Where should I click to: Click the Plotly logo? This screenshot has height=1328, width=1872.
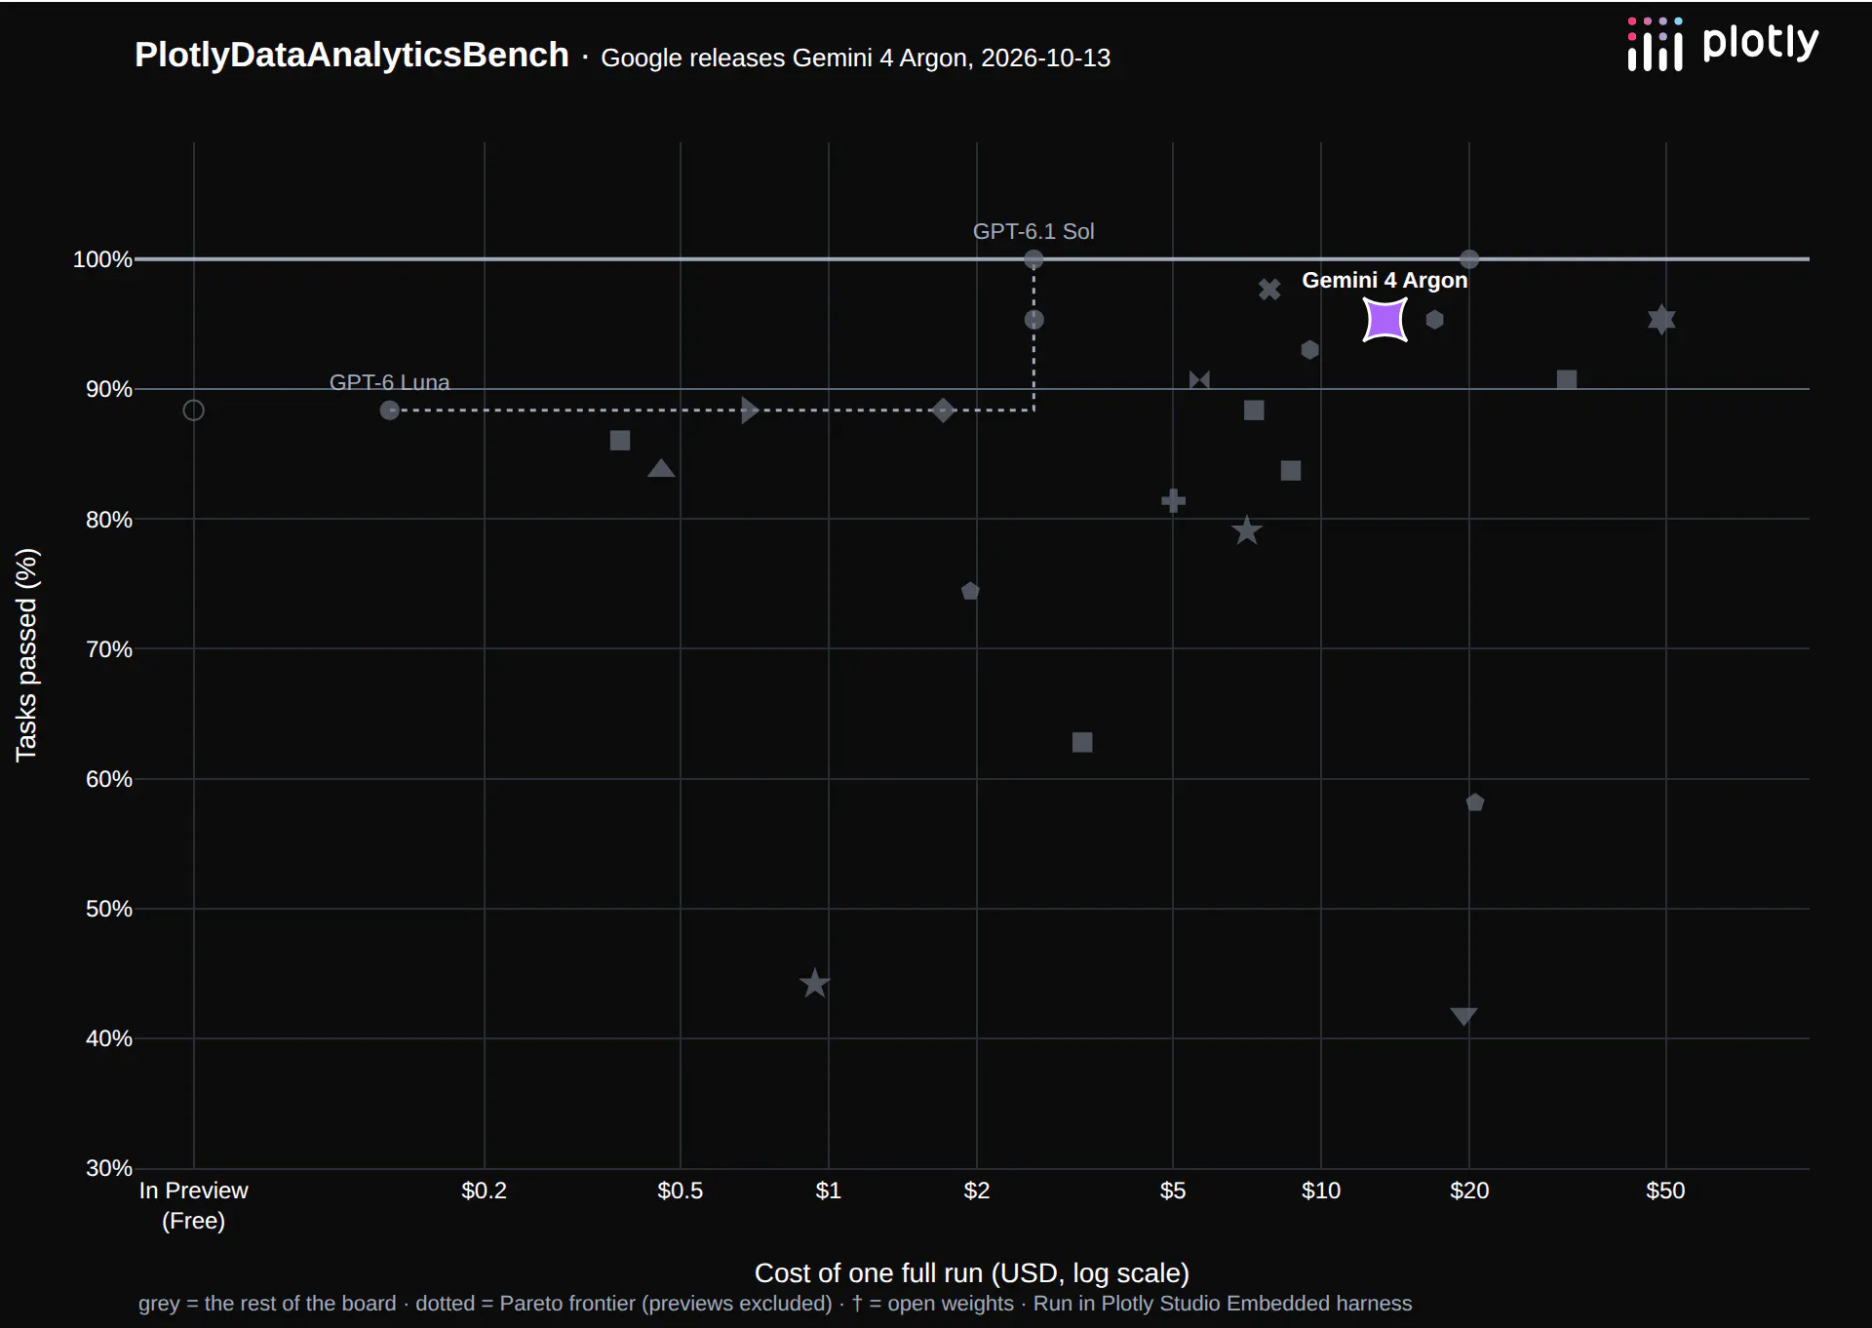pos(1723,44)
